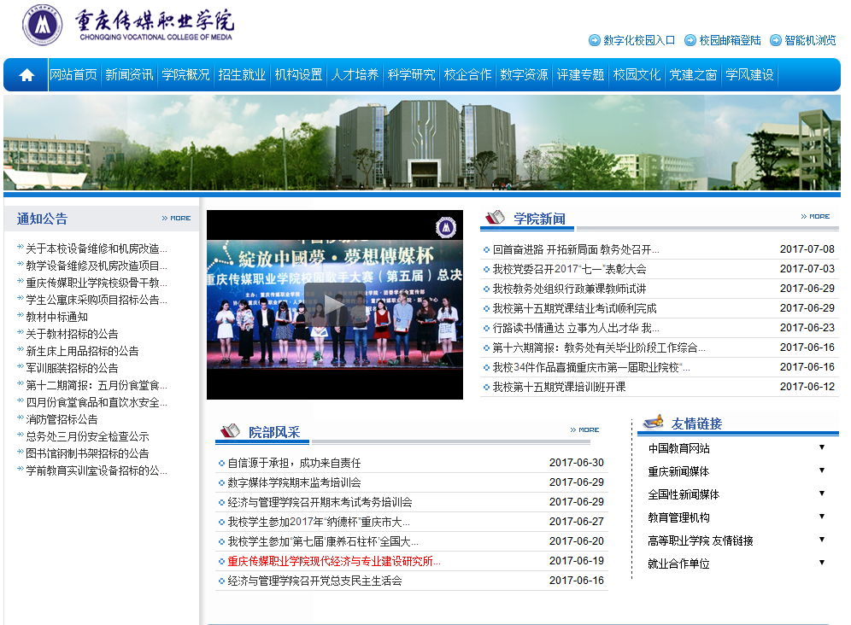Click the book icon beside 学院新闻

pyautogui.click(x=496, y=218)
